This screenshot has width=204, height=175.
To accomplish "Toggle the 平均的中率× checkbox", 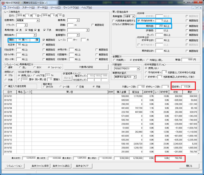I will click(139, 21).
